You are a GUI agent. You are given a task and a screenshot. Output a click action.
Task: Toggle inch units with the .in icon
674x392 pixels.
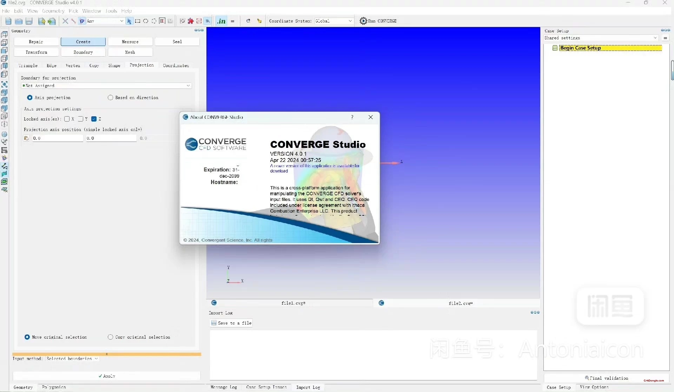(221, 21)
